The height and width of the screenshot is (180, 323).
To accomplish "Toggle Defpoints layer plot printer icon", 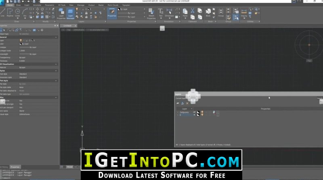I will 214,112.
